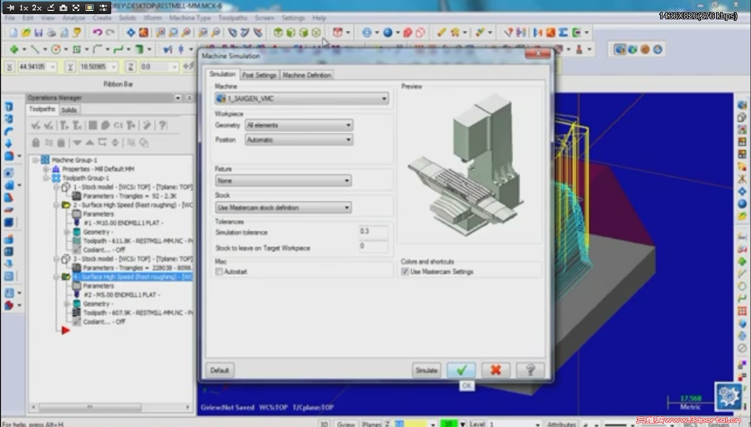751x427 pixels.
Task: Enable the Autostart checkbox
Action: 219,272
